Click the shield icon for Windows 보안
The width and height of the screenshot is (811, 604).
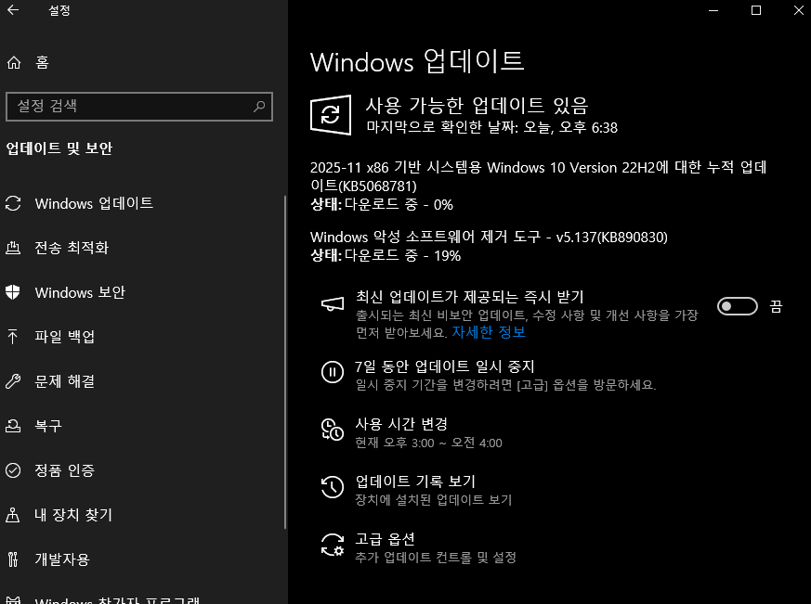13,292
